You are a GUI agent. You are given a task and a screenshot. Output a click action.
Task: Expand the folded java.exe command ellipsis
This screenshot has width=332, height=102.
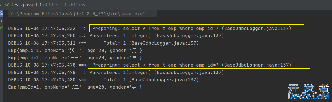pyautogui.click(x=153, y=14)
